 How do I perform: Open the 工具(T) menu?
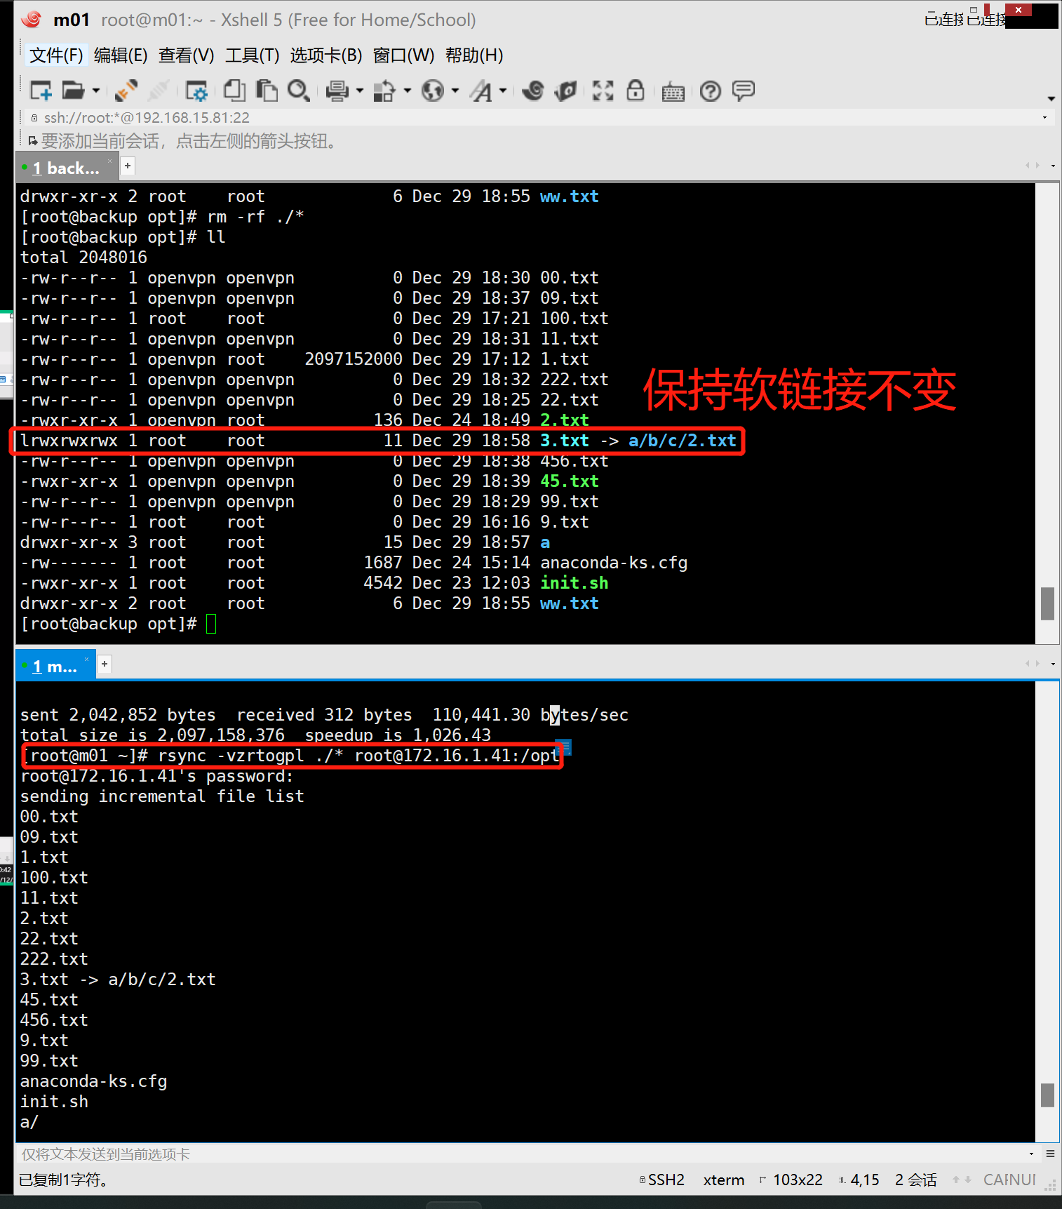253,55
